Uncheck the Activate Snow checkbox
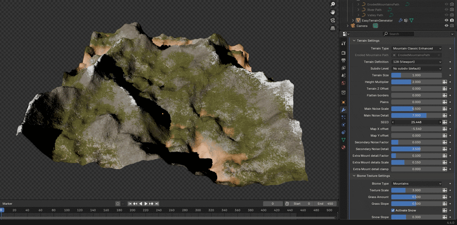This screenshot has width=457, height=225. [x=393, y=210]
